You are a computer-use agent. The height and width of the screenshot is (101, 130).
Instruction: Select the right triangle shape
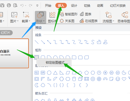coord(62,73)
